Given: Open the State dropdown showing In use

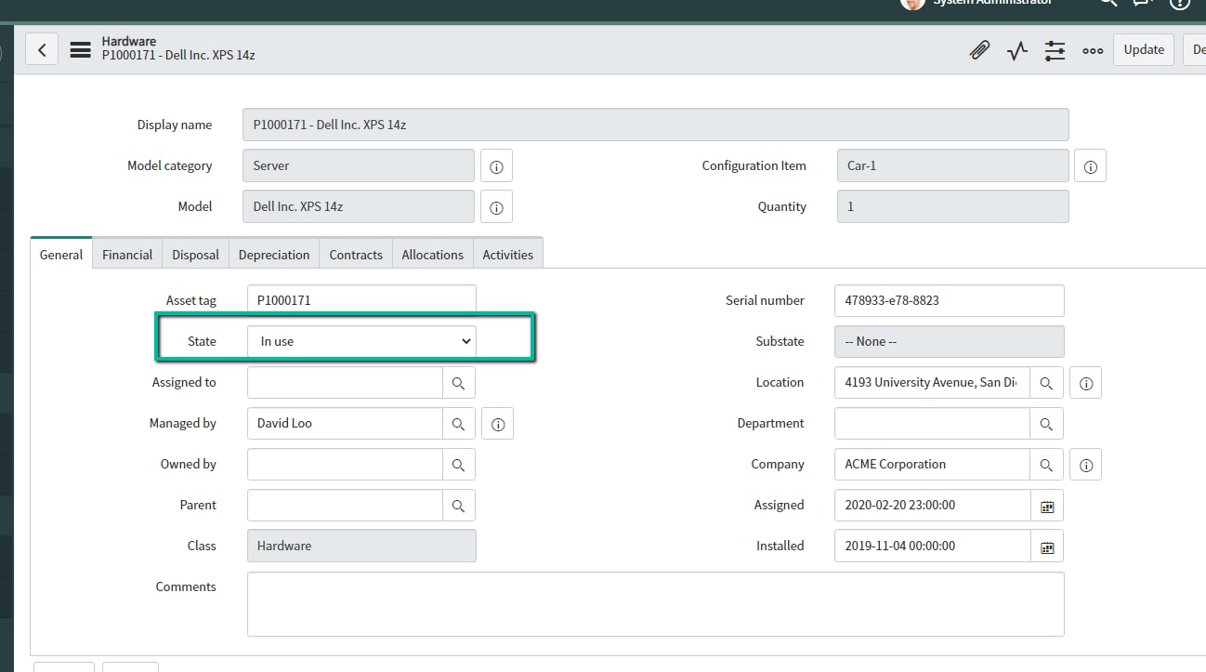Looking at the screenshot, I should point(361,341).
